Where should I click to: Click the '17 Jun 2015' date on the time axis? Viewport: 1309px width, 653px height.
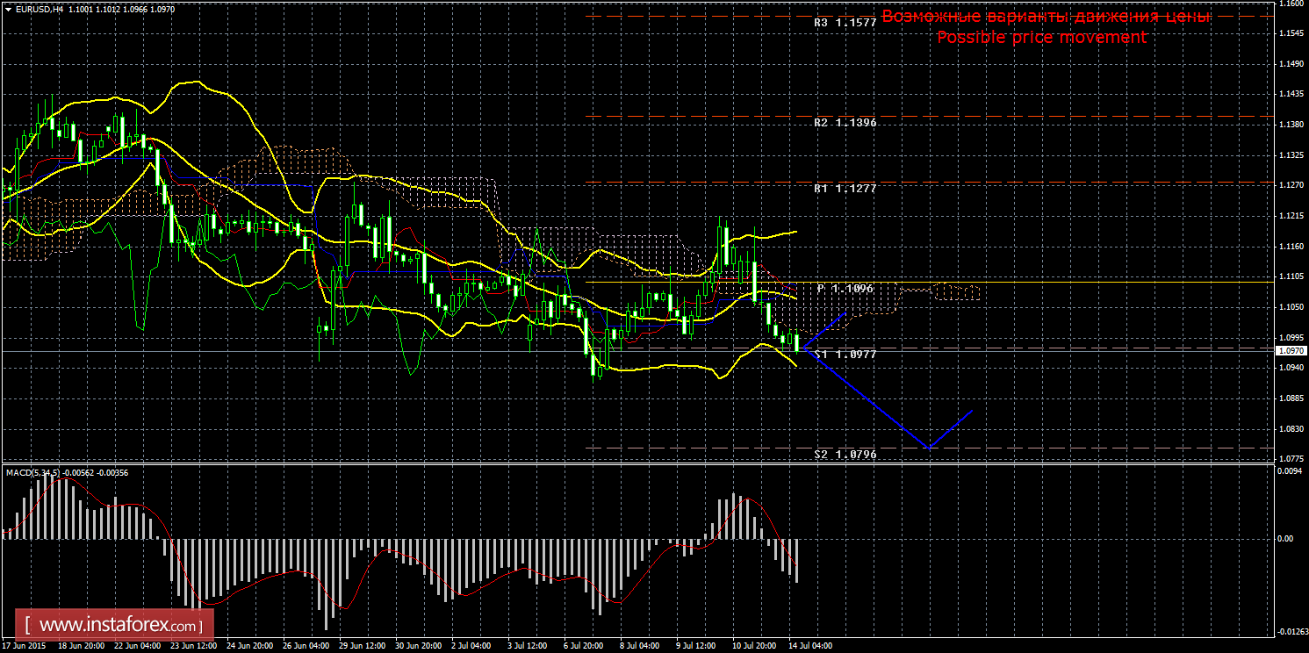25,645
